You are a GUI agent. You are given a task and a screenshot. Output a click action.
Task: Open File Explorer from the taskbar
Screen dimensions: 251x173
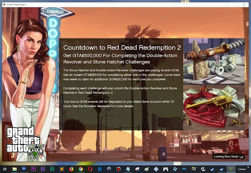(x=15, y=169)
